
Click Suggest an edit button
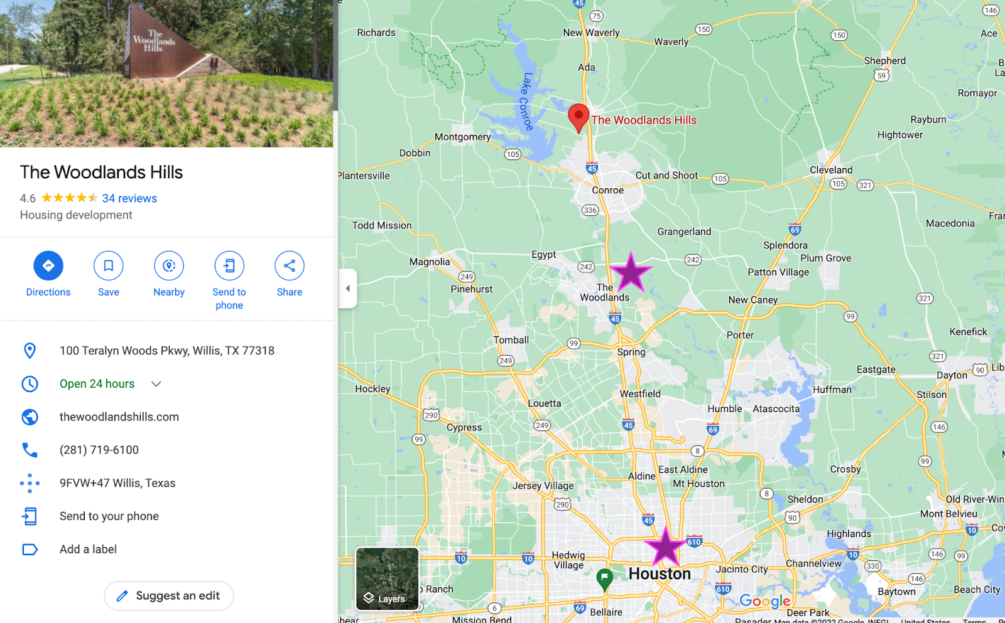(x=169, y=596)
